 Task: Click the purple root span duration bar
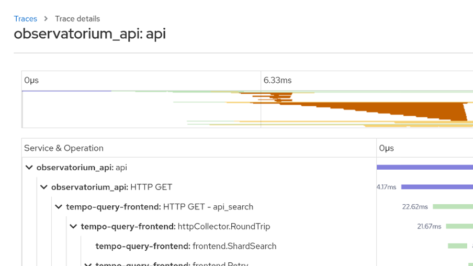[x=425, y=167]
